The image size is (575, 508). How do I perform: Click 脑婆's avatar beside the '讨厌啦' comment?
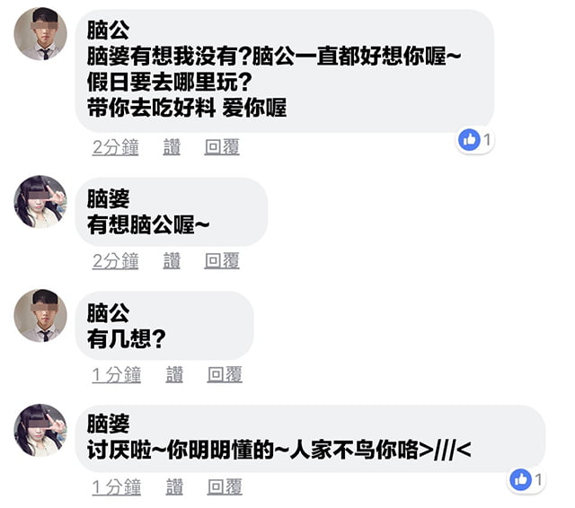40,430
